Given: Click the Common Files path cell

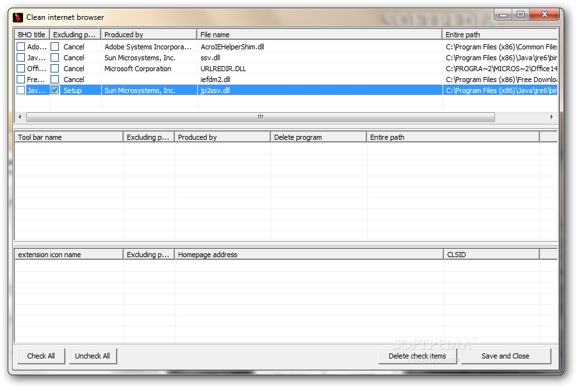Looking at the screenshot, I should (500, 47).
